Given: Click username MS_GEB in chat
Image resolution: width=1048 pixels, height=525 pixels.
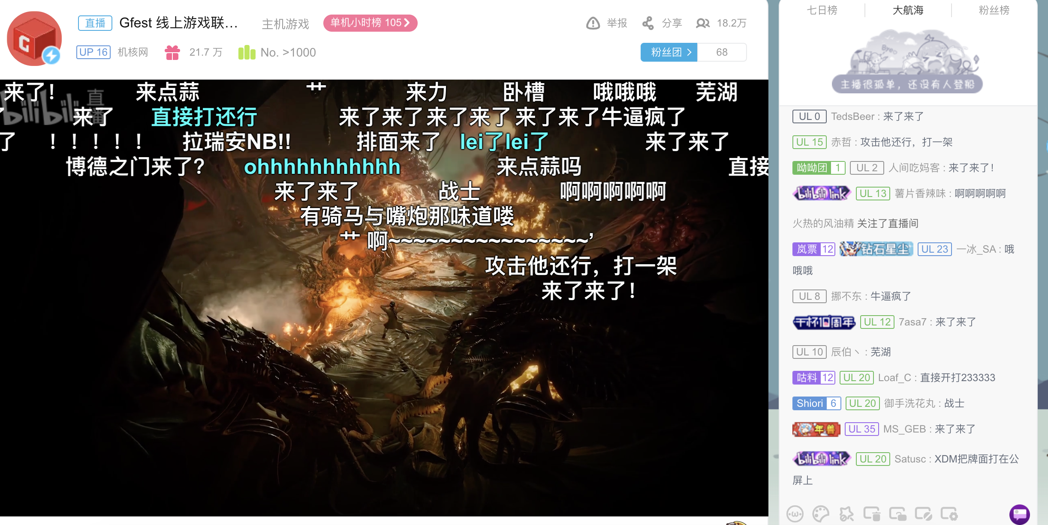Looking at the screenshot, I should click(x=904, y=429).
